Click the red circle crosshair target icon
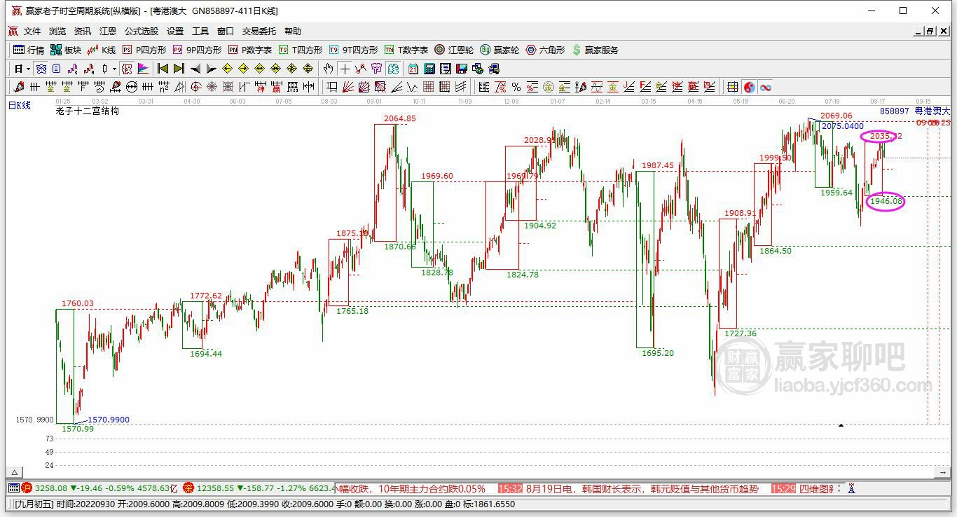The height and width of the screenshot is (517, 957). 195,87
